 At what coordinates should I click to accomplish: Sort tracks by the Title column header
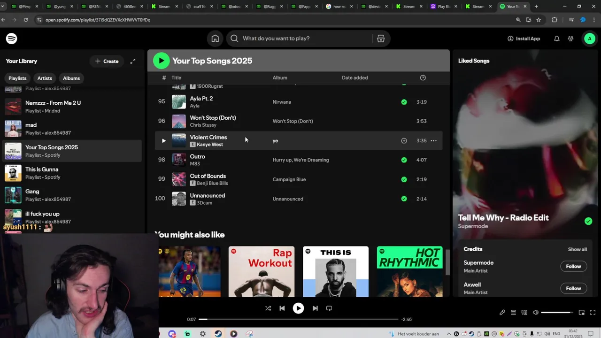(176, 78)
